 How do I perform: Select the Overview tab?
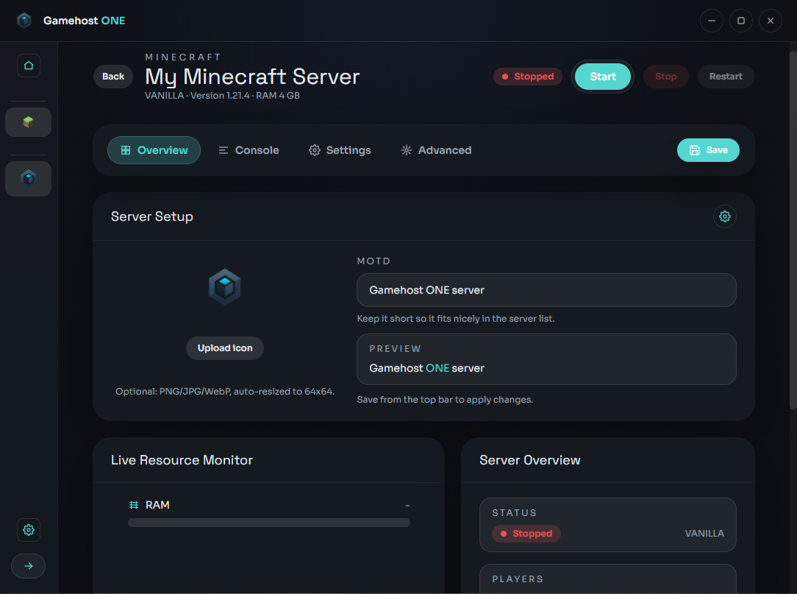click(x=154, y=149)
